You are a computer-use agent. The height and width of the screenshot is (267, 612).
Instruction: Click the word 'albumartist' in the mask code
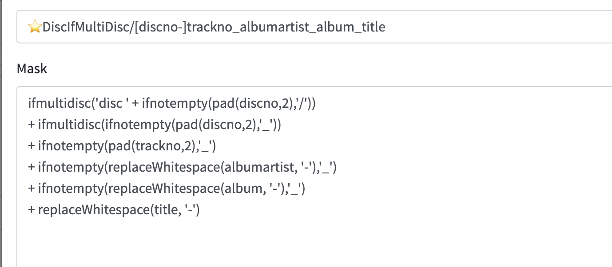tap(252, 168)
